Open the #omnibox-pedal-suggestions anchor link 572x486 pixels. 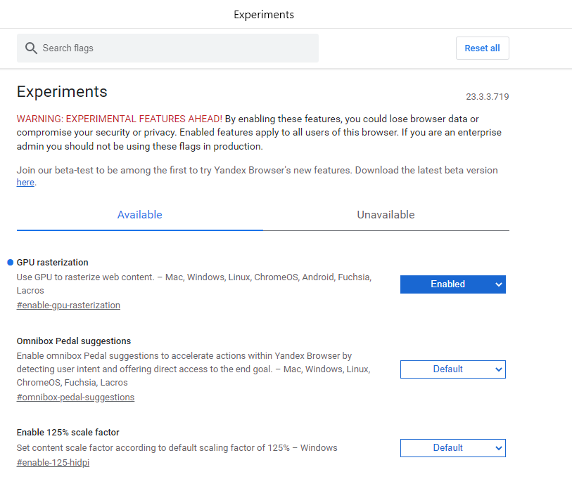[x=75, y=398]
